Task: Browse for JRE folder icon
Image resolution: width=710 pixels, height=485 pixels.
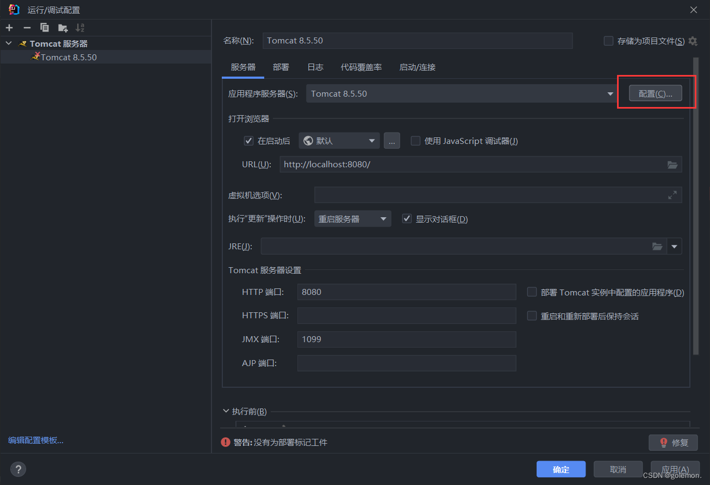Action: [x=658, y=247]
